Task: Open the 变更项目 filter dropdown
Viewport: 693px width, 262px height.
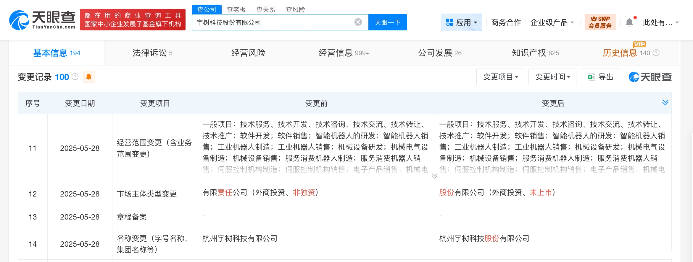Action: (500, 77)
